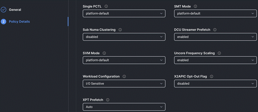Open the SVM Mode dropdown
This screenshot has height=112, width=258.
(124, 60)
